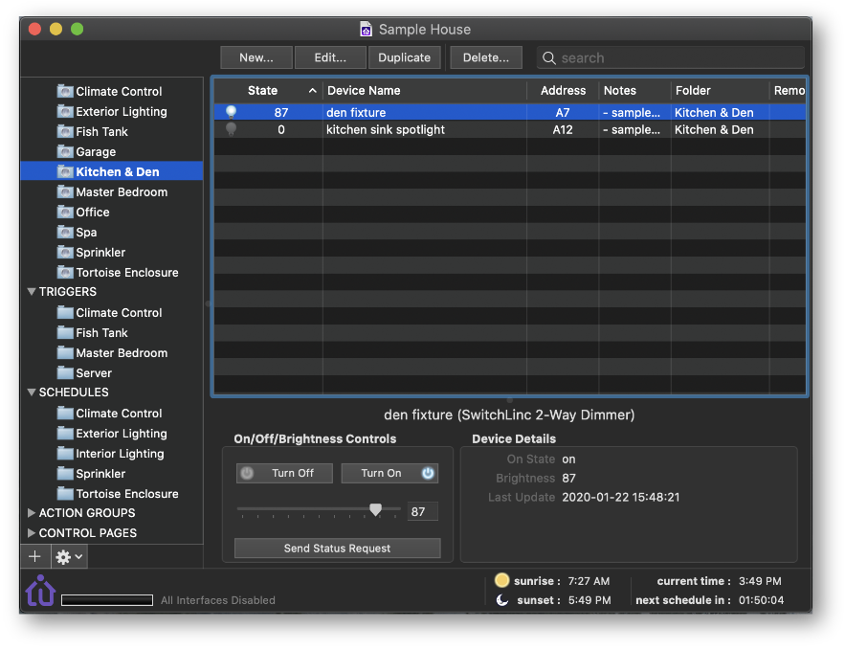Click the Edit... button
The width and height of the screenshot is (845, 650).
pos(330,57)
